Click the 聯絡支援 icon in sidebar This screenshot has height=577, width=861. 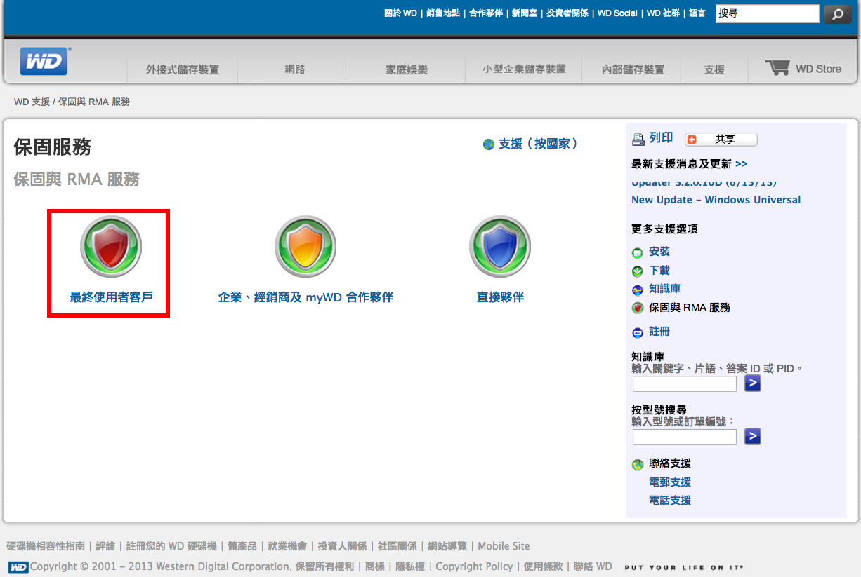(638, 464)
